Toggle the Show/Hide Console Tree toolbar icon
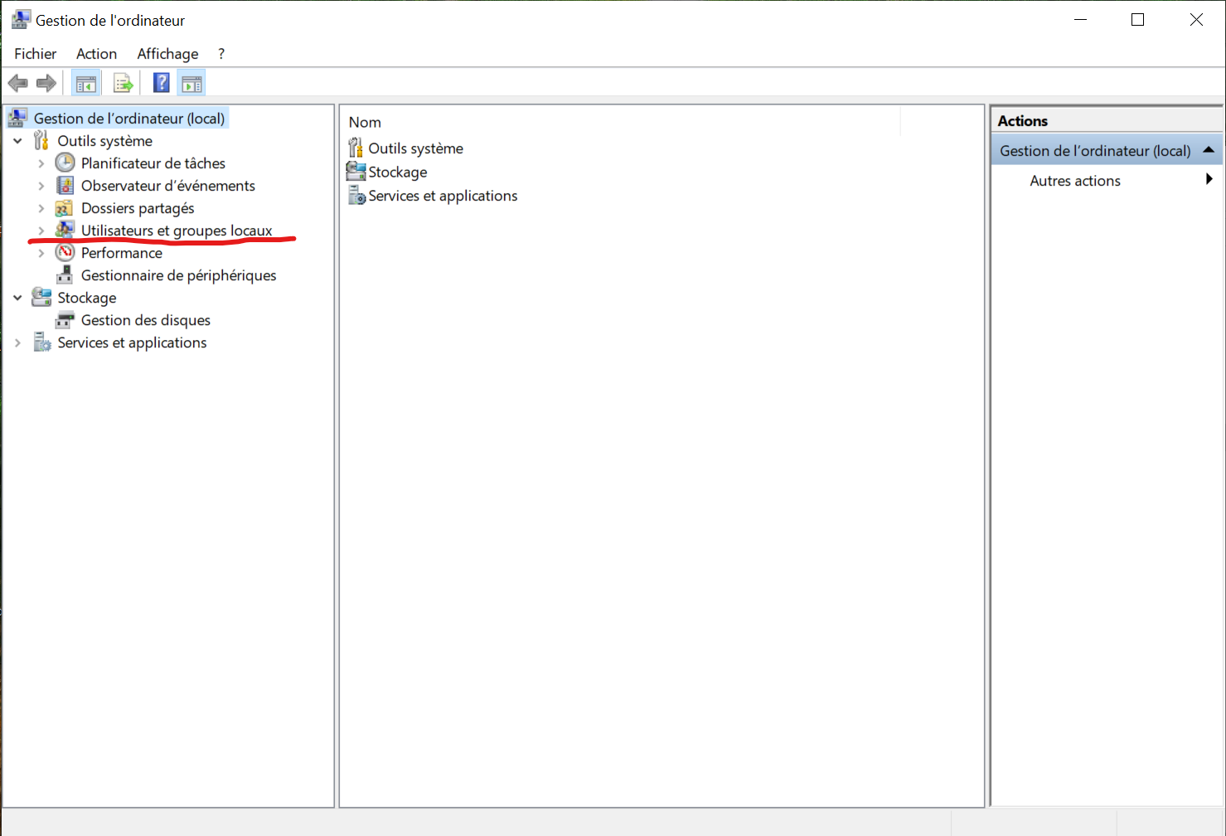Screen dimensions: 1226x836 [86, 83]
